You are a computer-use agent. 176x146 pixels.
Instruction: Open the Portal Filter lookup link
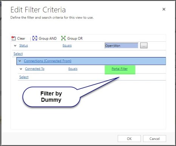(x=120, y=69)
